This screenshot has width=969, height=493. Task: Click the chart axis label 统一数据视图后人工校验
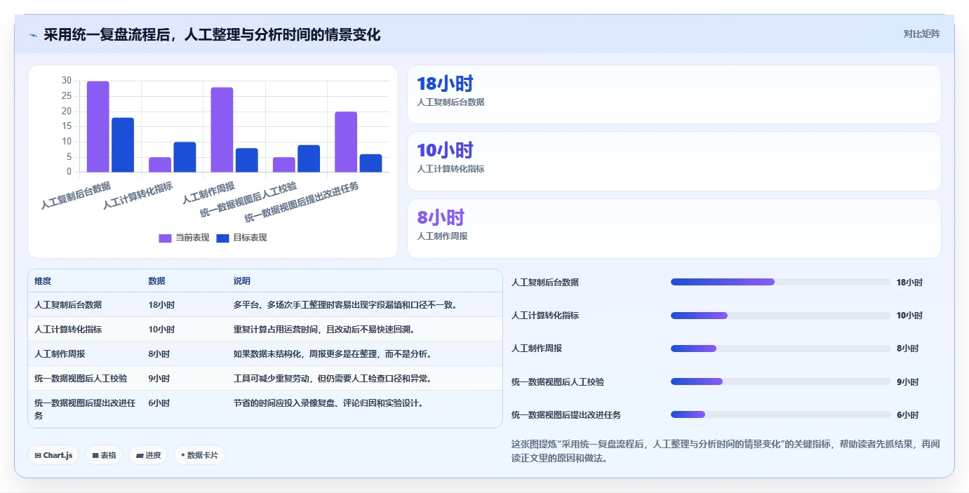[248, 200]
